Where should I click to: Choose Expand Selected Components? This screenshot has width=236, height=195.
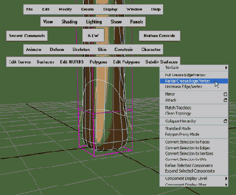pos(194,171)
